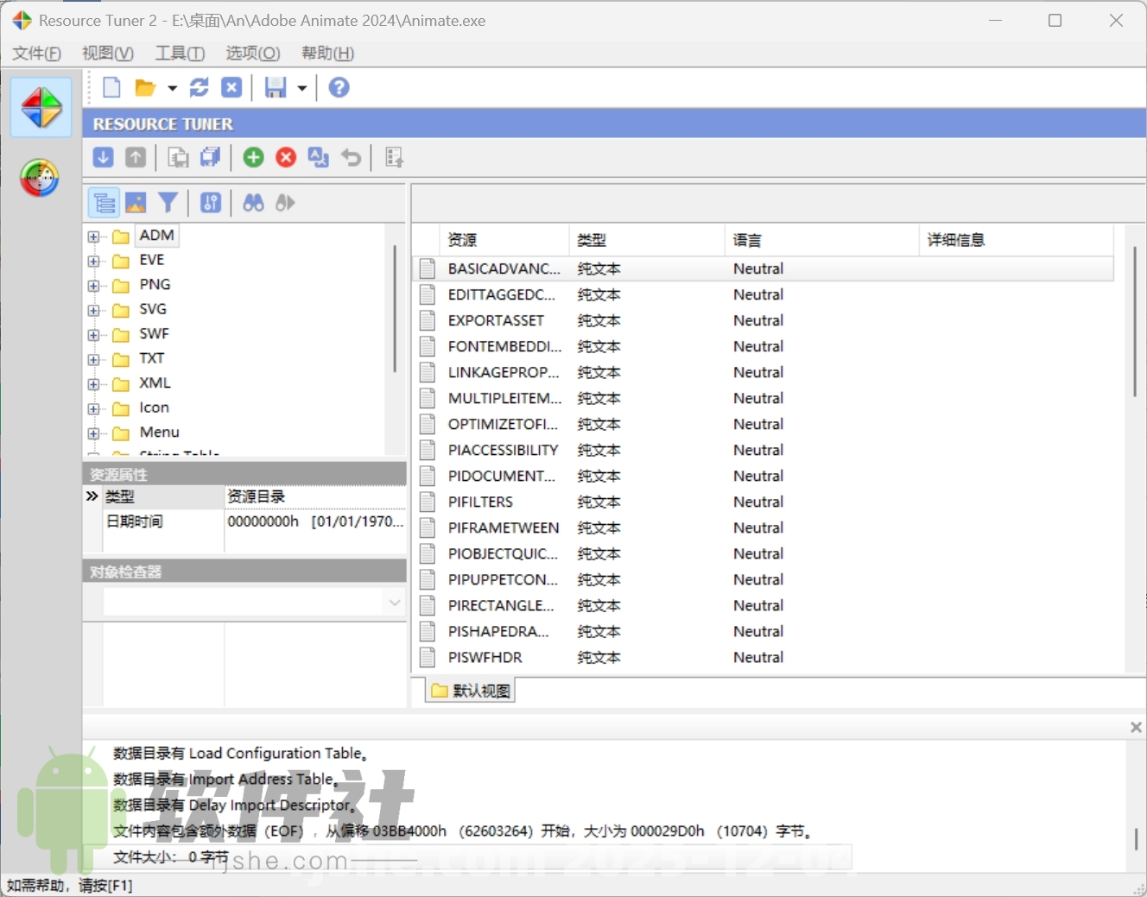The image size is (1147, 897).
Task: Toggle the tree view mode button
Action: click(x=104, y=202)
